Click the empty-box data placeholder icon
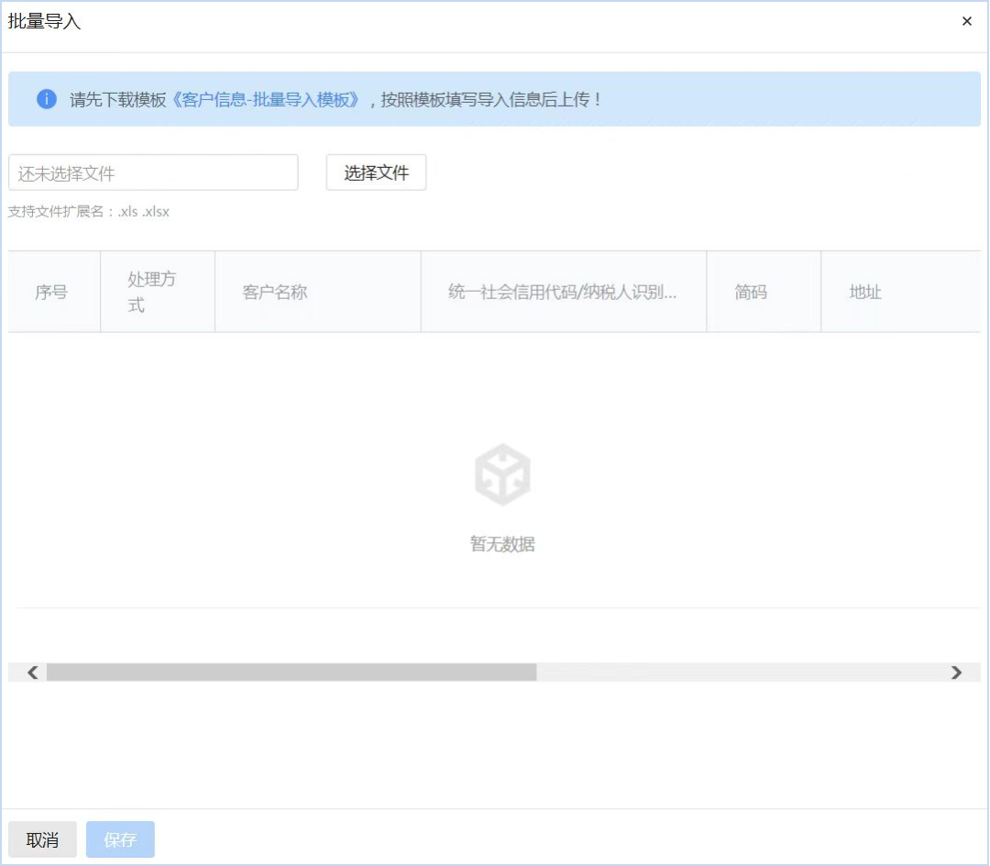The image size is (990, 866). (501, 472)
